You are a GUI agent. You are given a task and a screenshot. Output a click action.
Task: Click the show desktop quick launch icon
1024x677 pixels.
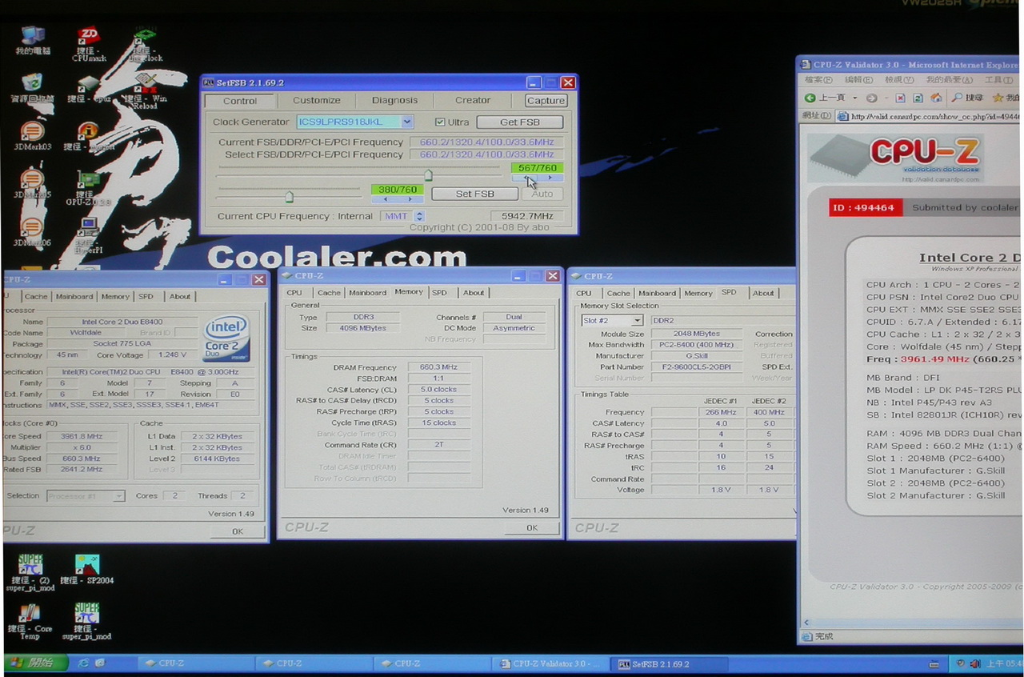pos(100,663)
